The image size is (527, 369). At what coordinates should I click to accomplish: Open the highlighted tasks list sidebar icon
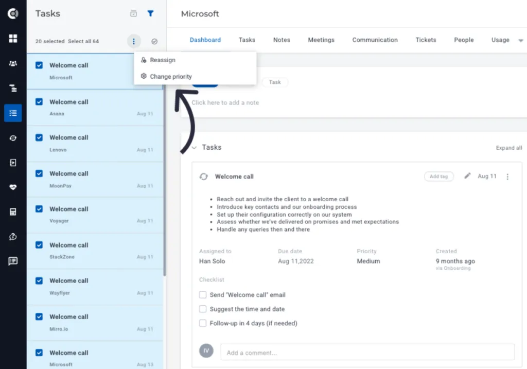(x=13, y=113)
